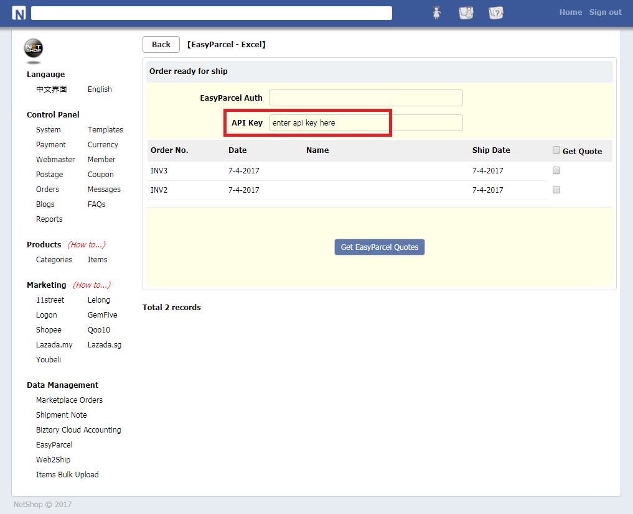
Task: Open Reports page
Action: (49, 219)
